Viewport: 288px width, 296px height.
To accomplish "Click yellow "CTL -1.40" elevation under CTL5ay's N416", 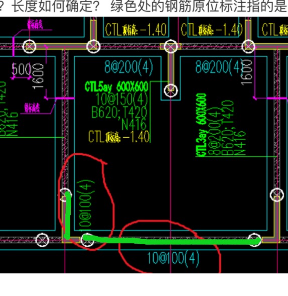I will [x=119, y=137].
